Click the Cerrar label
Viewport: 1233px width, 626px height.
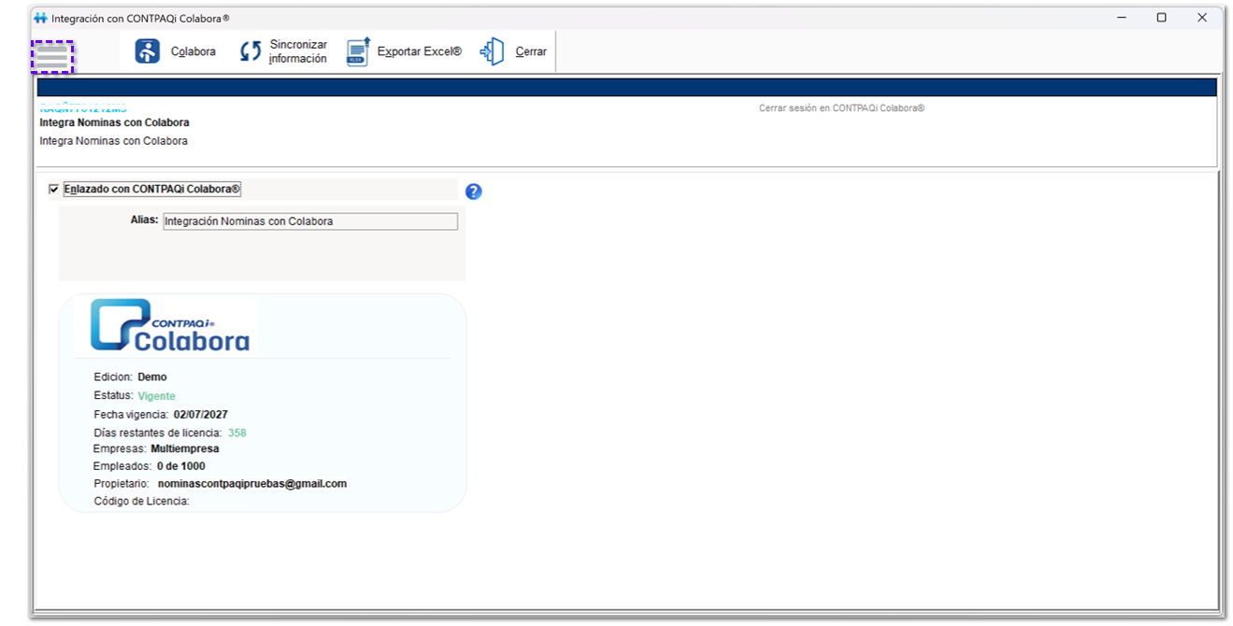531,51
